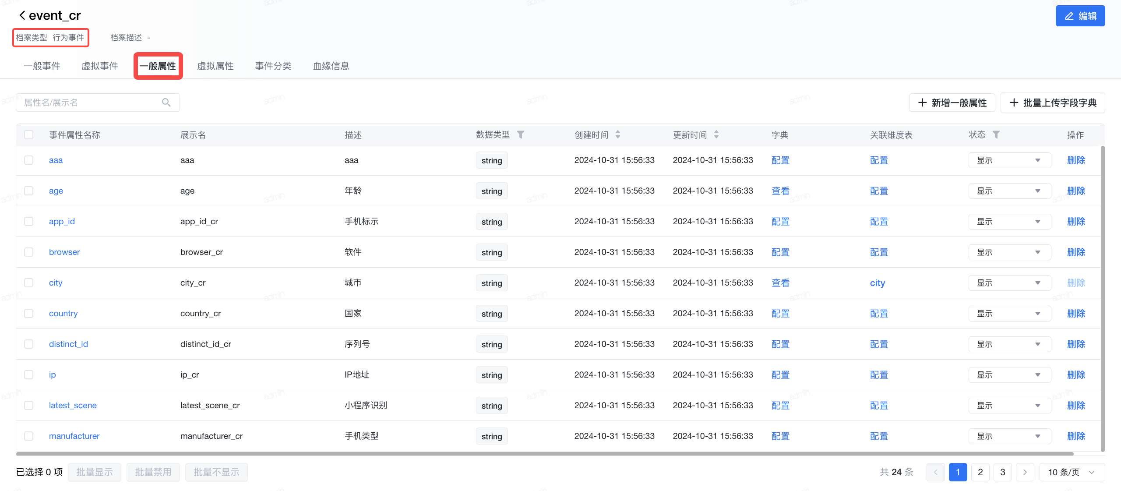Go to the next page with the right chevron
1121x491 pixels.
(x=1025, y=472)
